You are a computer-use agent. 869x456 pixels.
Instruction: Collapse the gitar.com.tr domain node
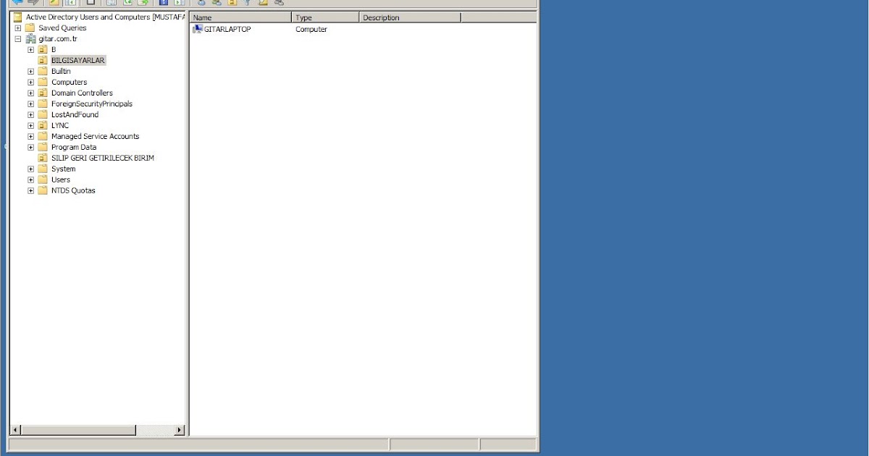(x=18, y=39)
